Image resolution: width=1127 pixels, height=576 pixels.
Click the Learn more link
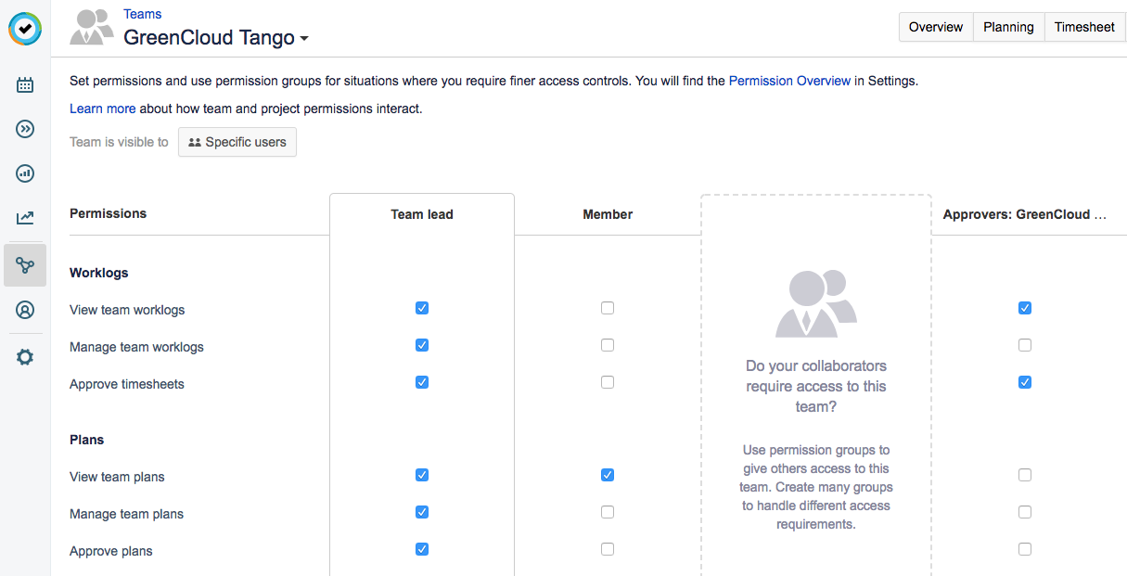[102, 109]
